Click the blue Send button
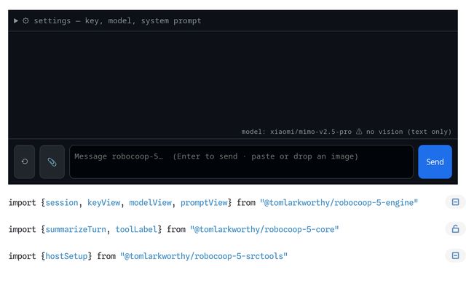Image resolution: width=466 pixels, height=291 pixels. click(x=435, y=162)
